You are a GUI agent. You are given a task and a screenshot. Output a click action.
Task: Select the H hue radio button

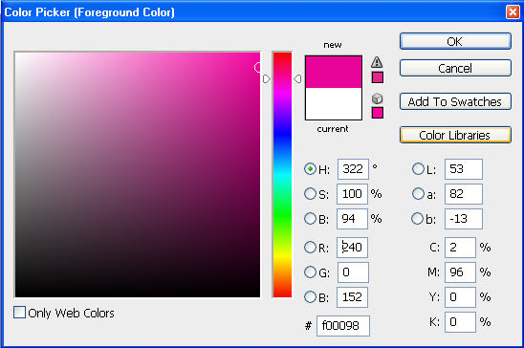pyautogui.click(x=310, y=169)
